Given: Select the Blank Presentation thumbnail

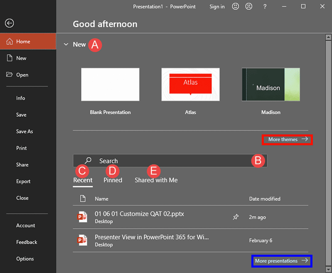Looking at the screenshot, I should [110, 85].
